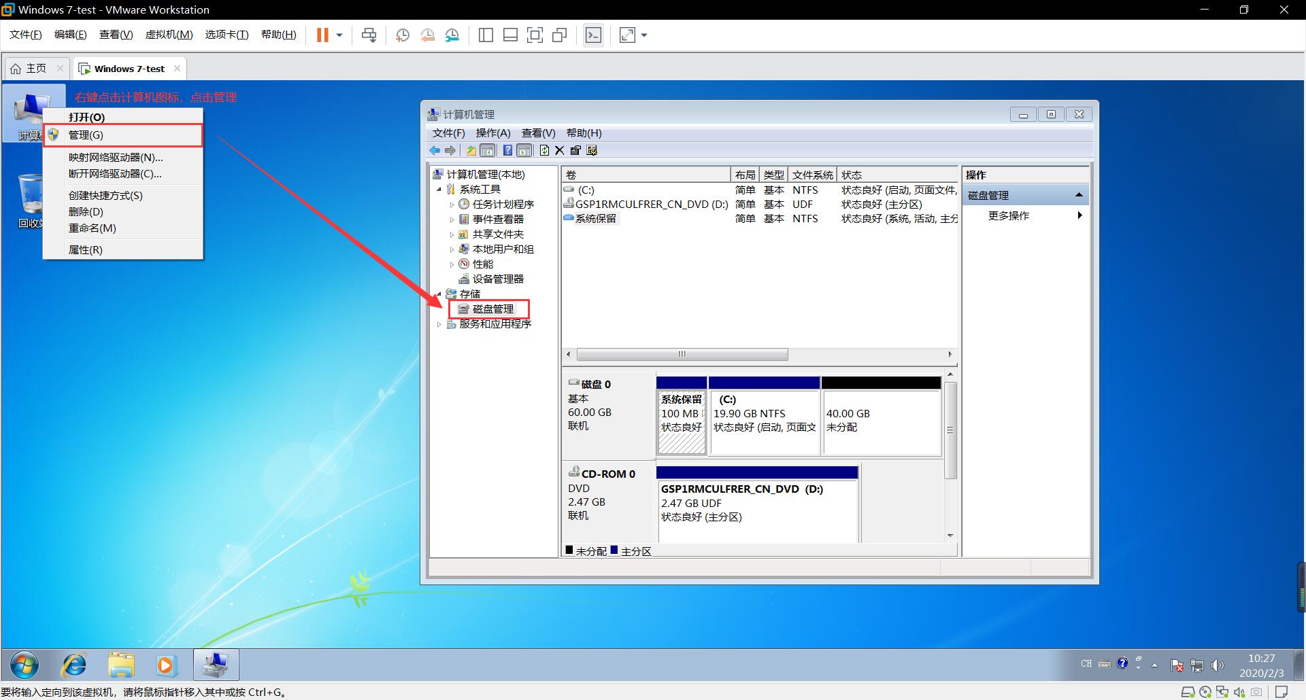Expand the 本地用户和组 tree node

452,249
